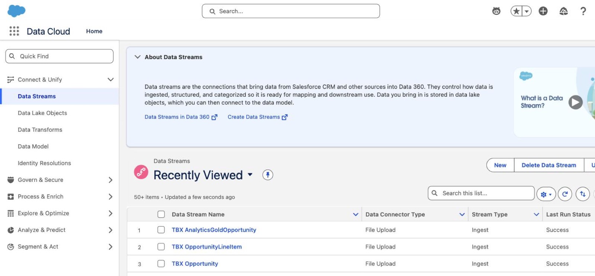This screenshot has width=595, height=276.
Task: Click the Delete Data Stream button
Action: click(549, 165)
